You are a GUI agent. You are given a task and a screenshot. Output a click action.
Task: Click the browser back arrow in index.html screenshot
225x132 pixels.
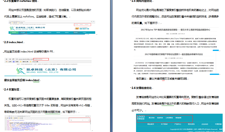[x=6, y=59]
